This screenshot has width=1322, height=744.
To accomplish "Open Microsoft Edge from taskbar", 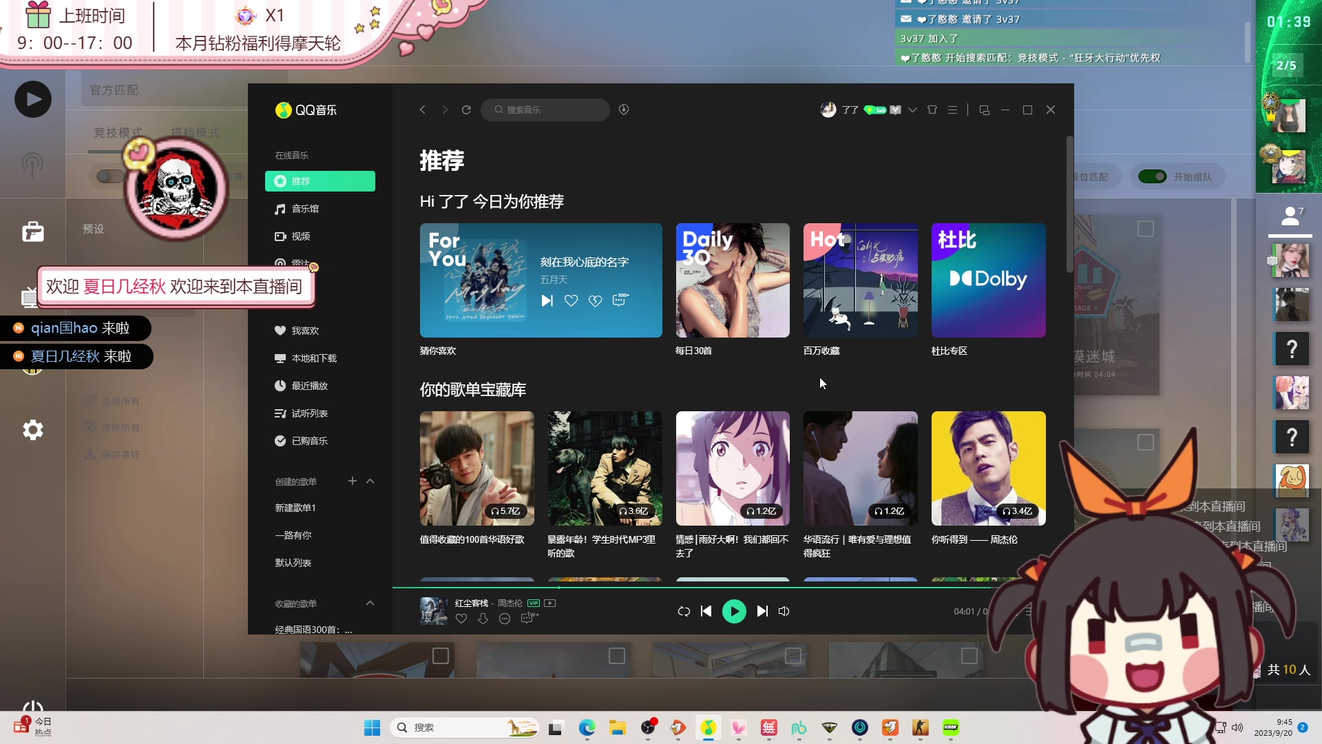I will pyautogui.click(x=587, y=727).
